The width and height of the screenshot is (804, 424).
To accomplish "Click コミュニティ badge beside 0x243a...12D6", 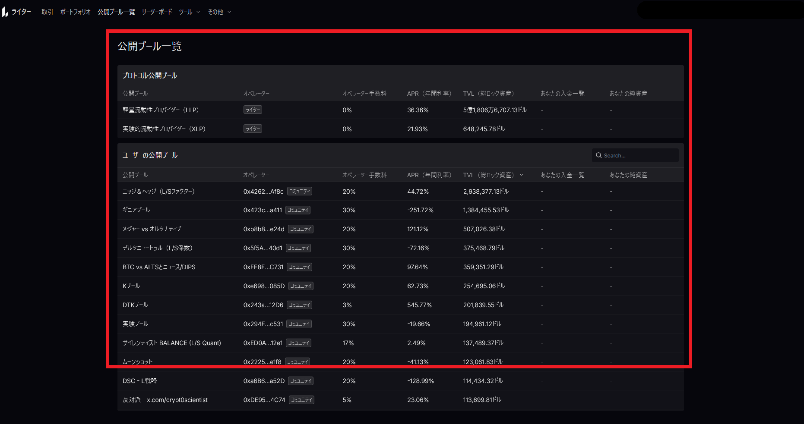I will coord(300,305).
